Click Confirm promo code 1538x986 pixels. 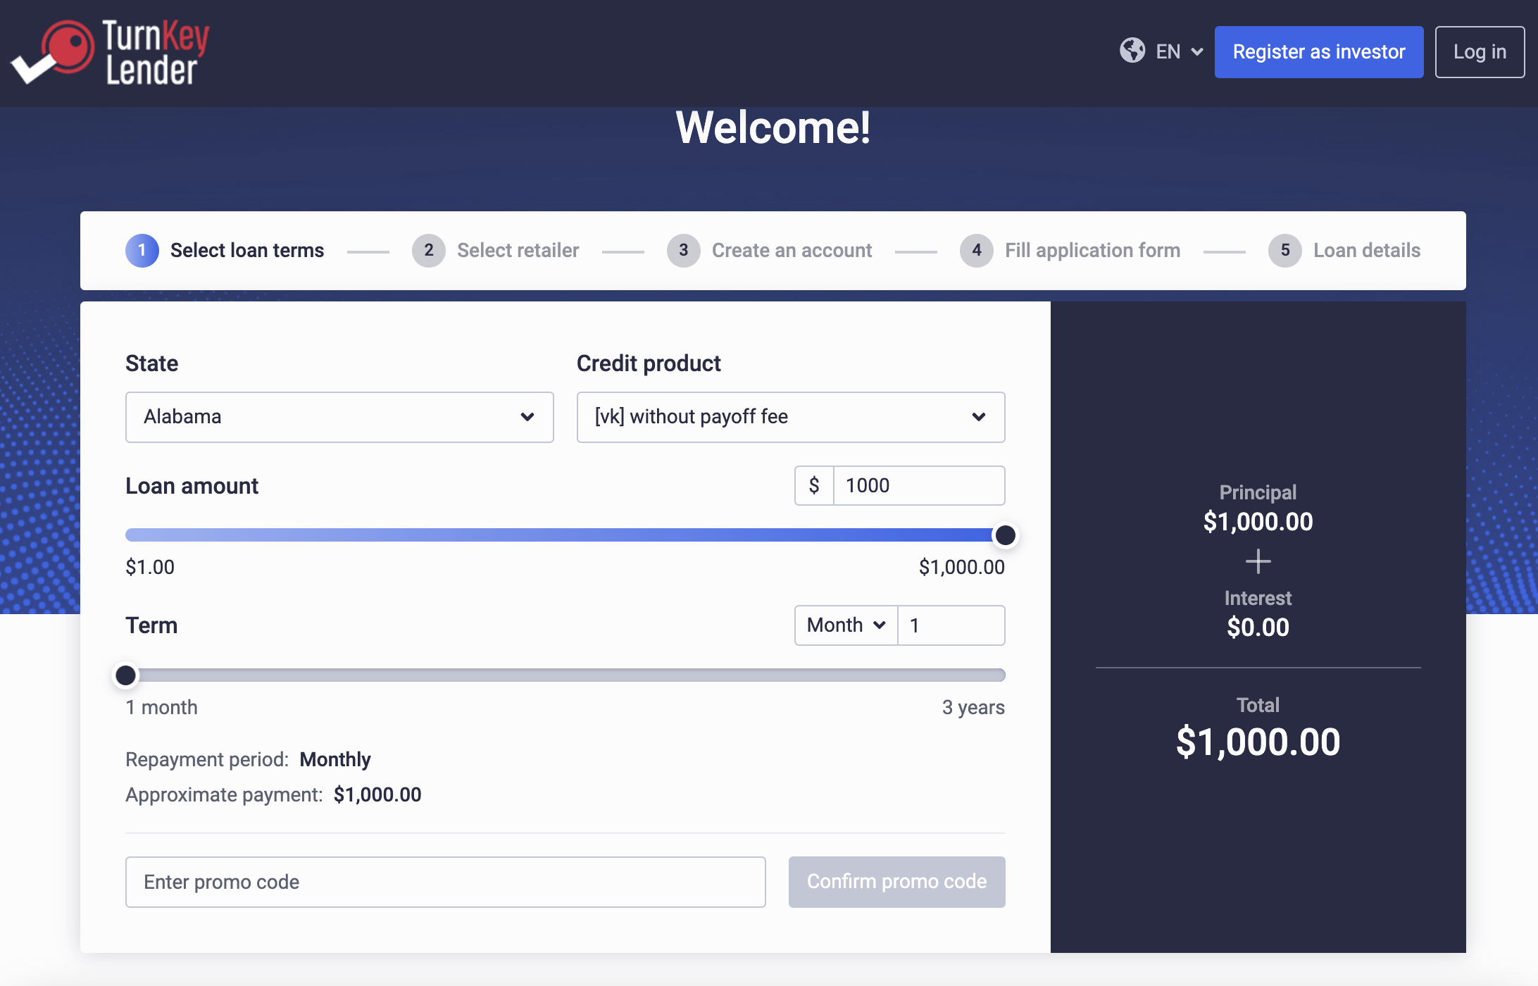tap(896, 882)
